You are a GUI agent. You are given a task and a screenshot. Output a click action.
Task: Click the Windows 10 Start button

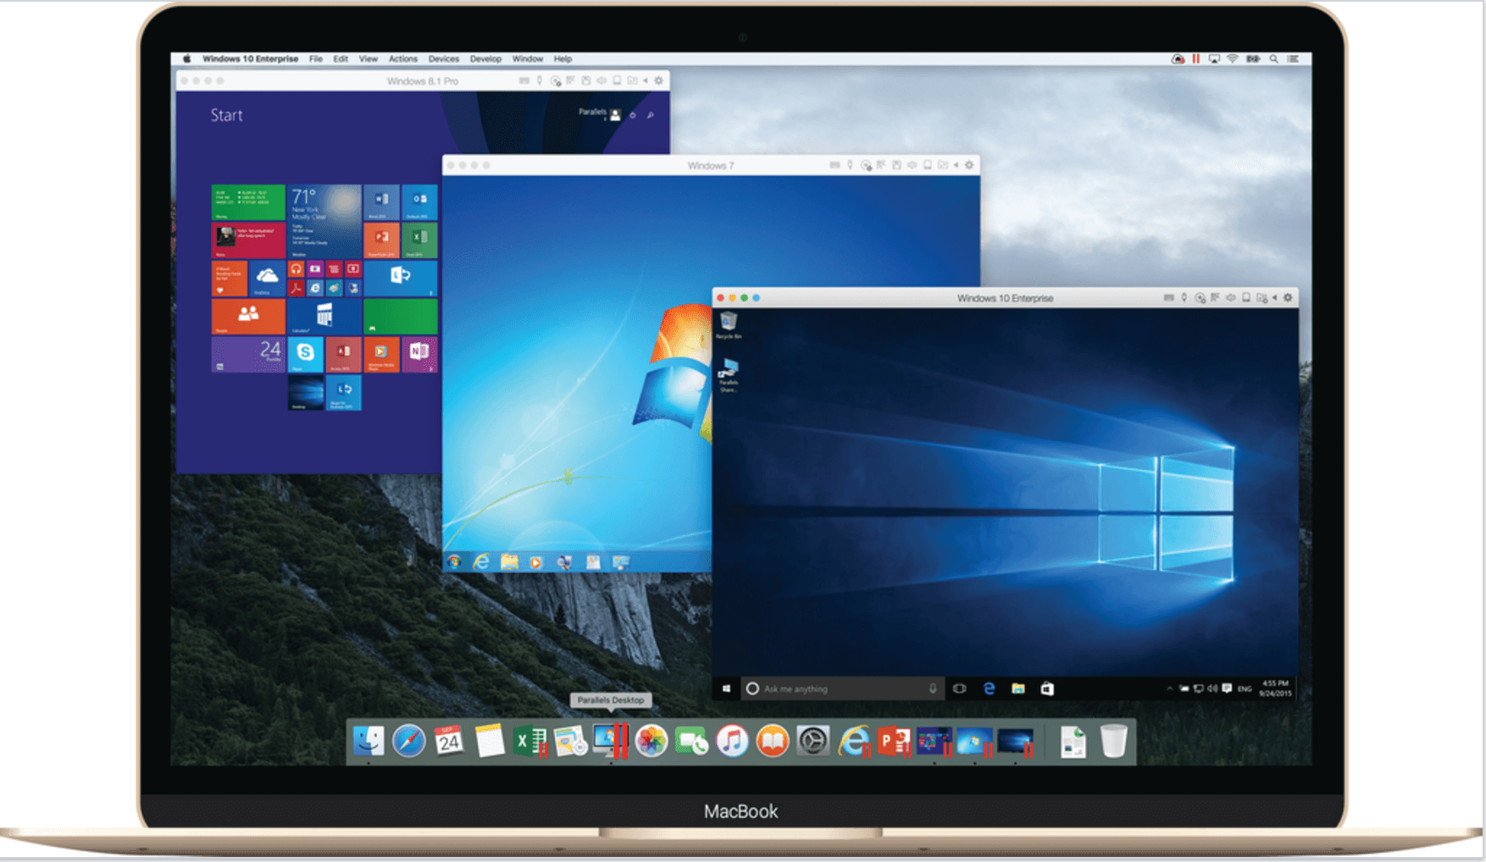(x=726, y=688)
